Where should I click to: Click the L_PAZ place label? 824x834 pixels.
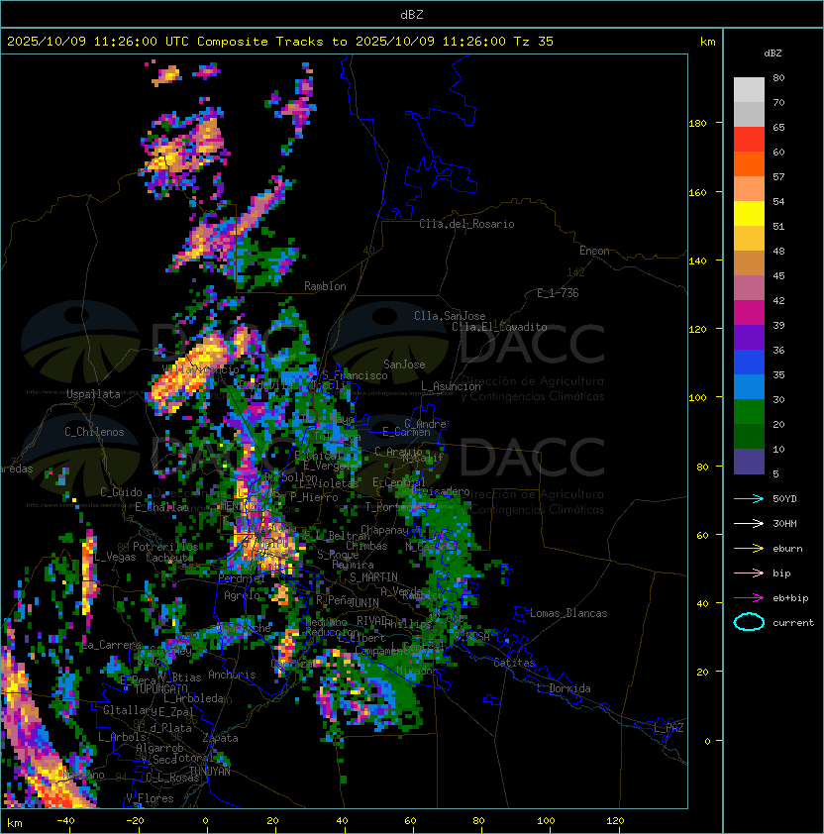click(x=669, y=728)
